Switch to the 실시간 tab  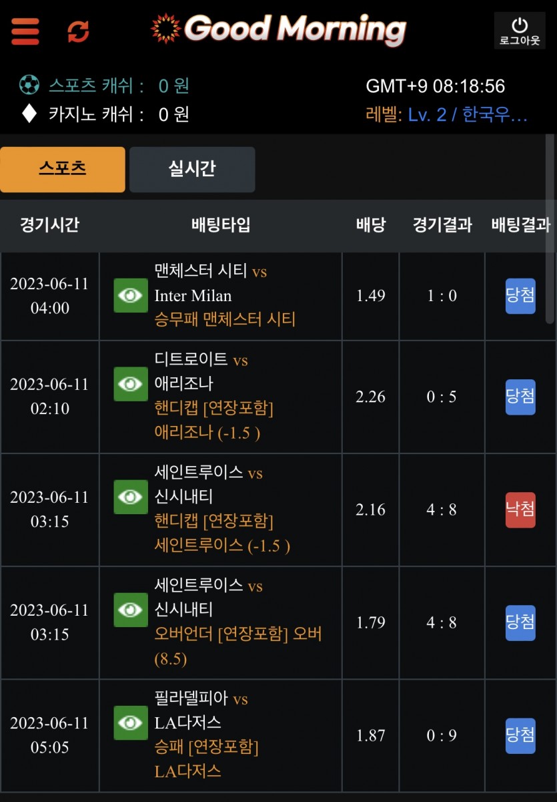tap(192, 170)
